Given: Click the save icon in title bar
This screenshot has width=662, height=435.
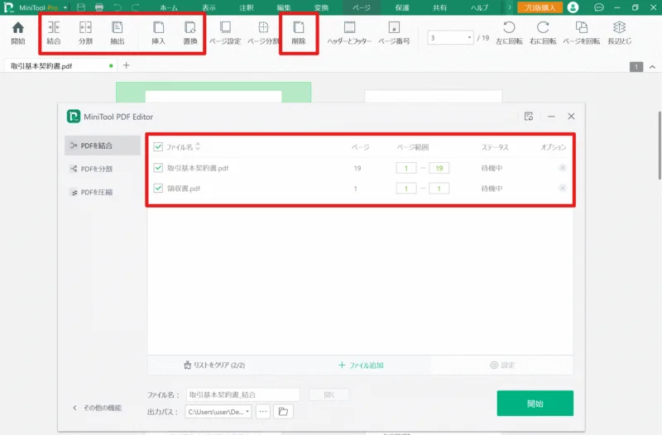Looking at the screenshot, I should click(x=81, y=7).
